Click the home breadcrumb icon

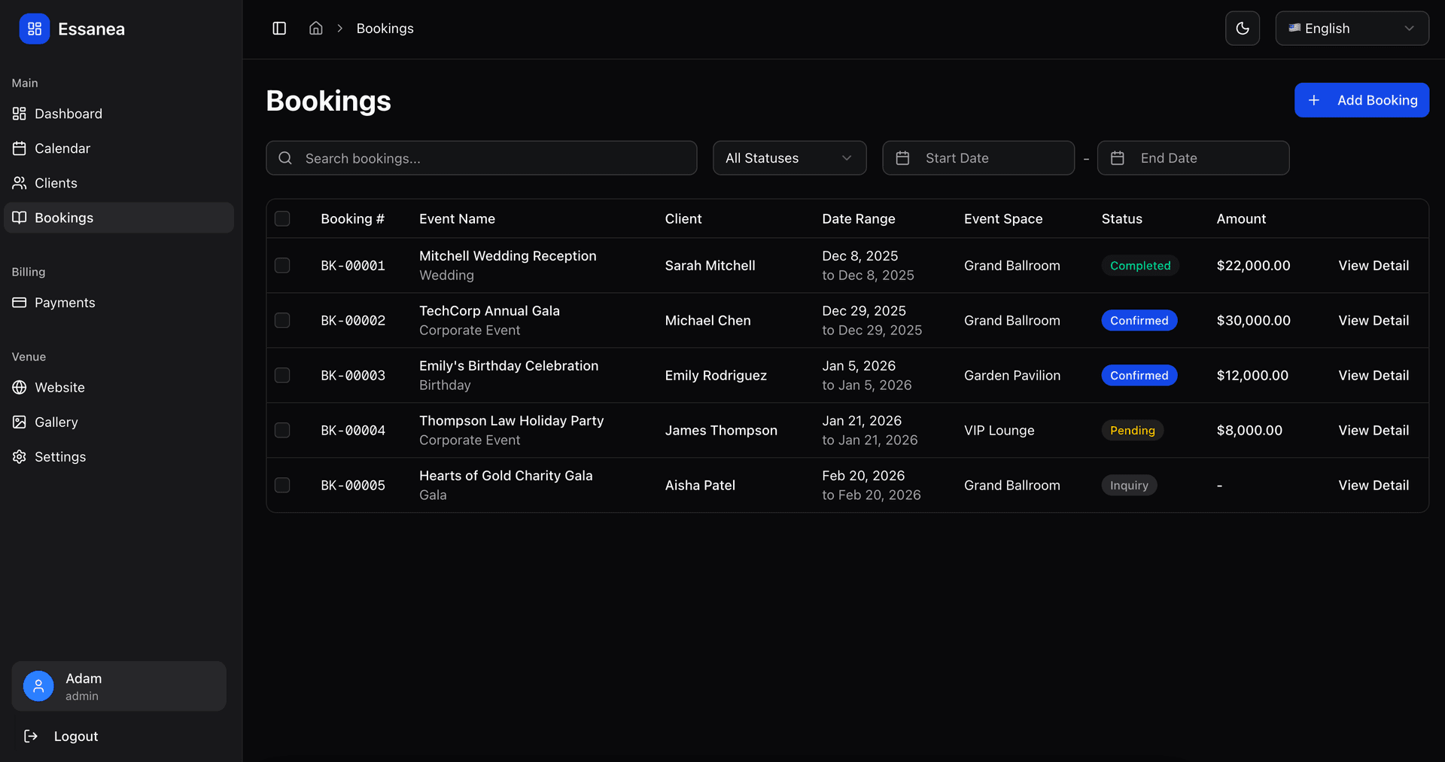316,29
